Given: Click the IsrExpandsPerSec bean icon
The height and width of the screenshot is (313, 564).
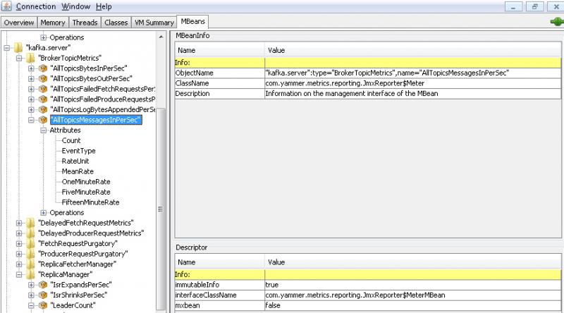Looking at the screenshot, I should pyautogui.click(x=43, y=285).
